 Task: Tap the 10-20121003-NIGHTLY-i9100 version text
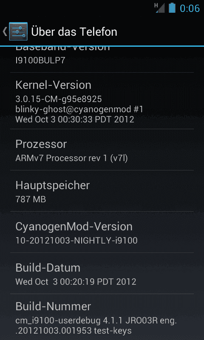coord(76,241)
